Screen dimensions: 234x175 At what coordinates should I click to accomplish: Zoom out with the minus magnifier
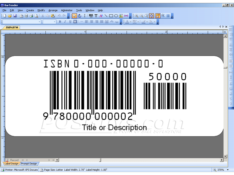click(142, 16)
